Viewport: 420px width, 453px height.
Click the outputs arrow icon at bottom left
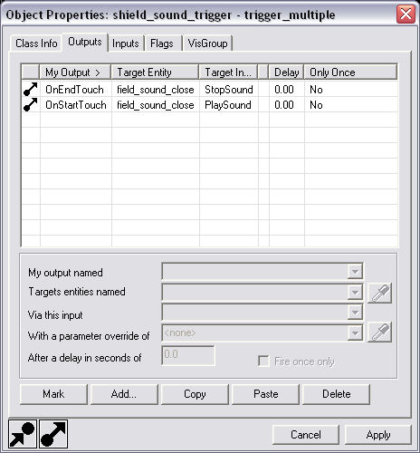(53, 434)
